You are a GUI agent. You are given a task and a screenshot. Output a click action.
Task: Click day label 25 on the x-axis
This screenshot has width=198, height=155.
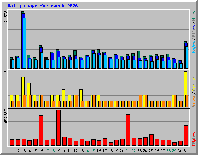pyautogui.click(x=151, y=151)
